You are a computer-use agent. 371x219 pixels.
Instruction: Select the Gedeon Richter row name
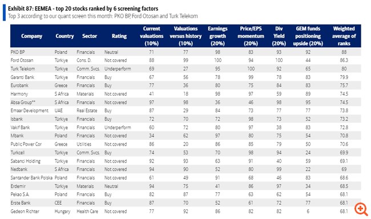(25, 211)
